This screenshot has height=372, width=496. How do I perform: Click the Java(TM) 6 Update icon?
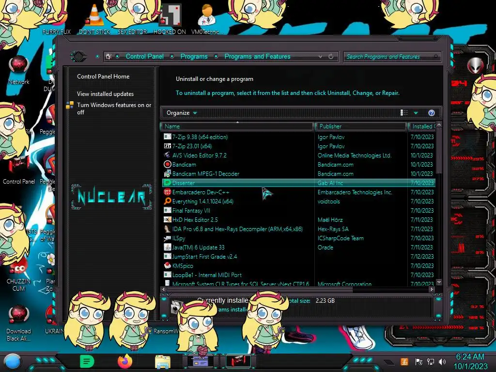167,248
